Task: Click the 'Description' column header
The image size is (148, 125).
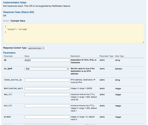Action: pyautogui.click(x=75, y=56)
